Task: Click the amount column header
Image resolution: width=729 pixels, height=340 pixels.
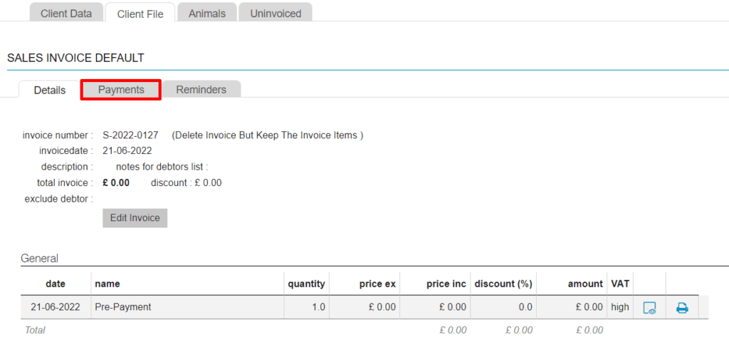Action: (585, 284)
